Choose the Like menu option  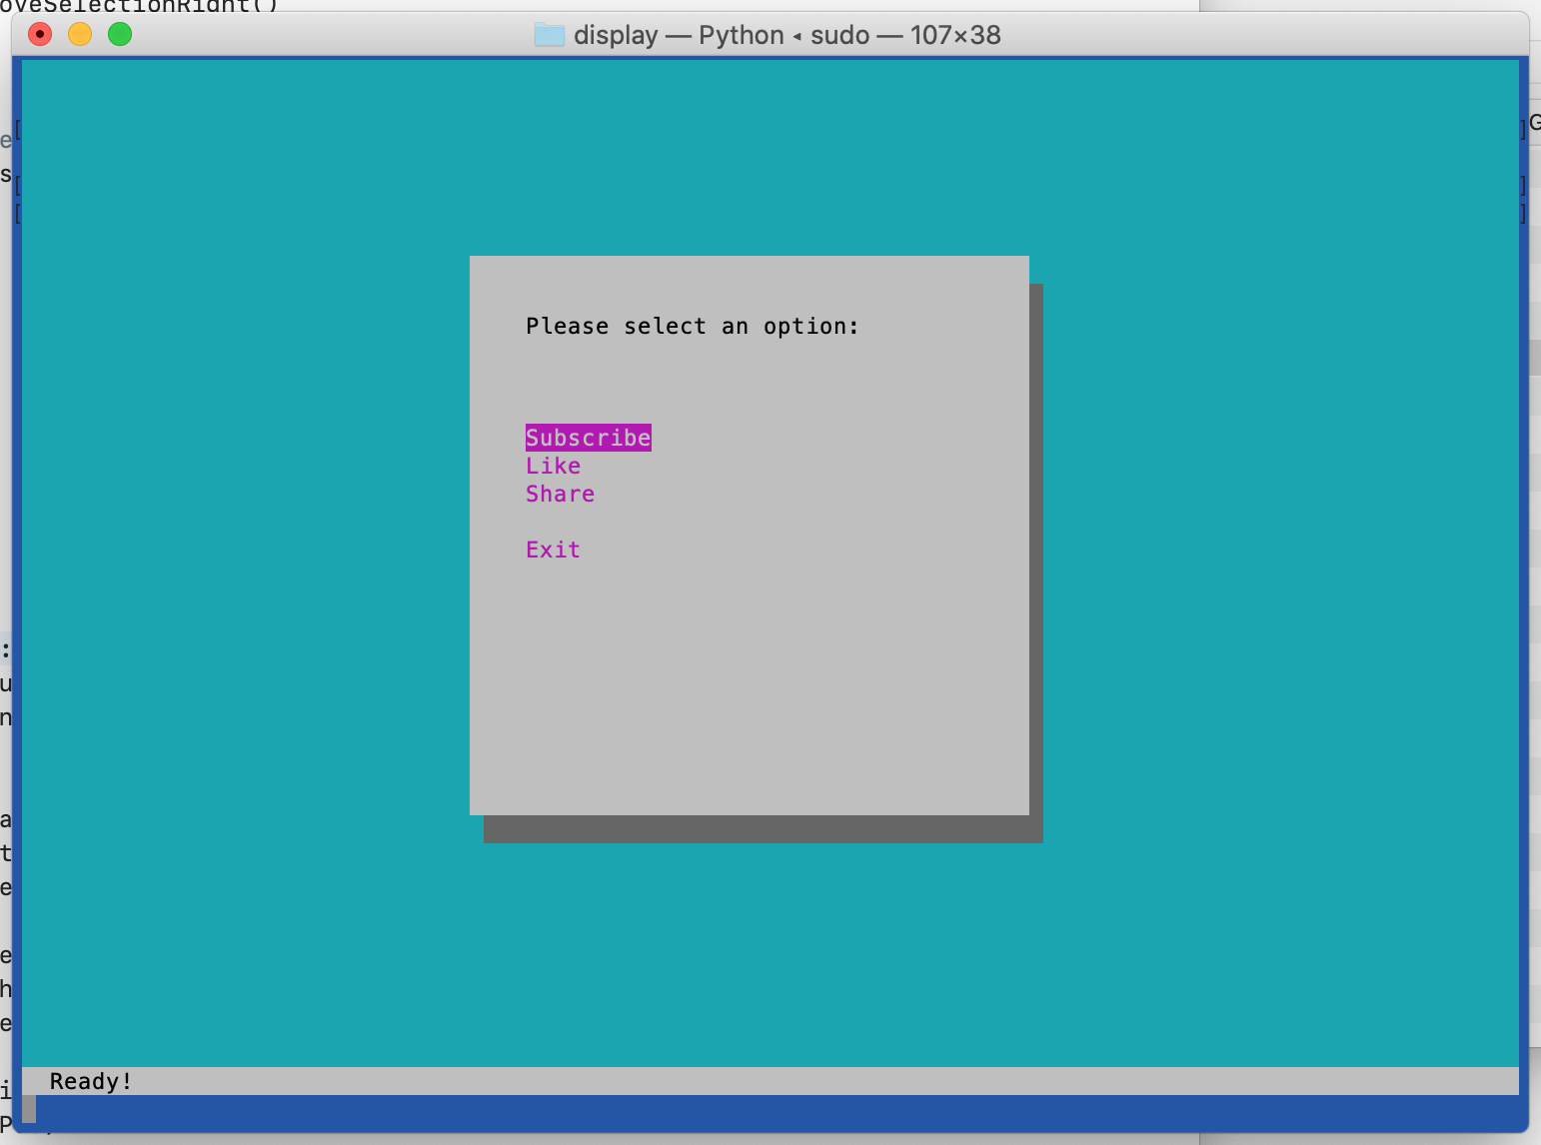click(553, 466)
